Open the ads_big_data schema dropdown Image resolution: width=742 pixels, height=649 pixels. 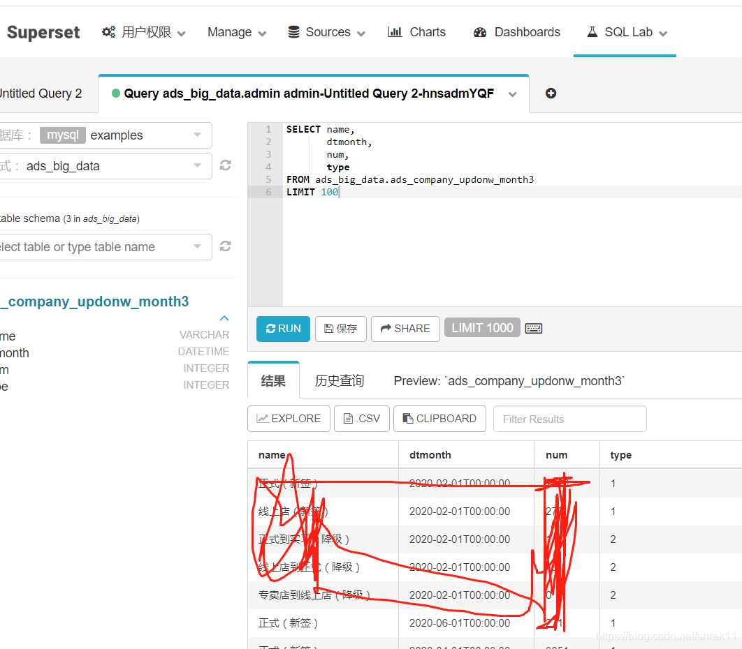coord(105,166)
